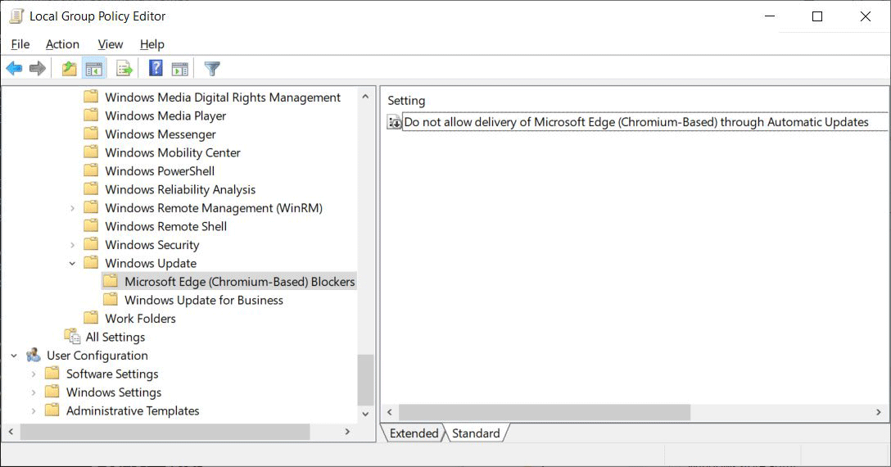Click tree pane scroll up arrow
The height and width of the screenshot is (467, 891).
(365, 97)
